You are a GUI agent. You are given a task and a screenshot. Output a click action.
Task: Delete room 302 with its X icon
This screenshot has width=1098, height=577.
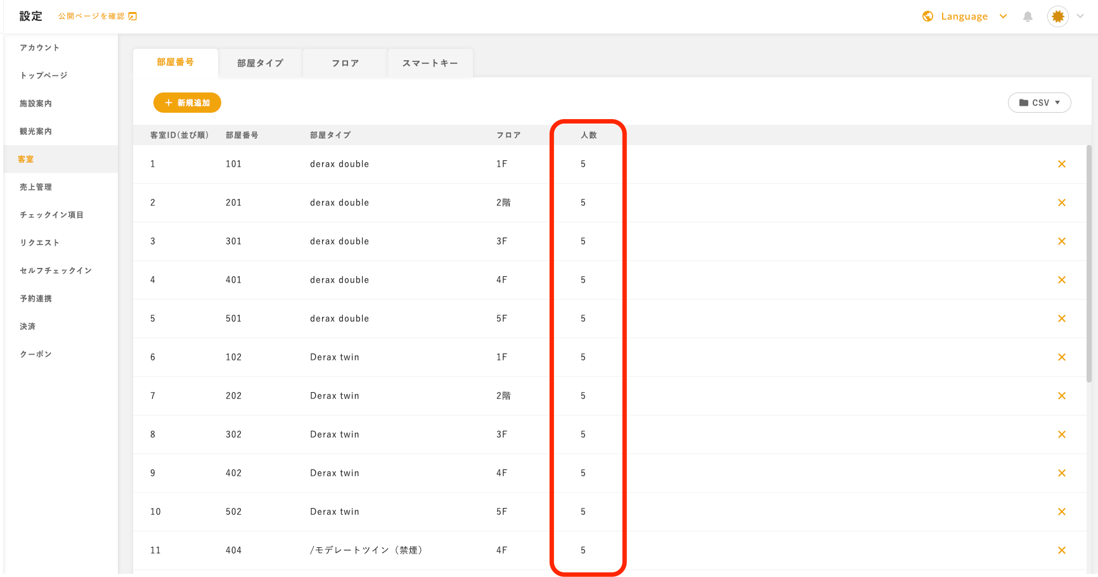click(1062, 434)
